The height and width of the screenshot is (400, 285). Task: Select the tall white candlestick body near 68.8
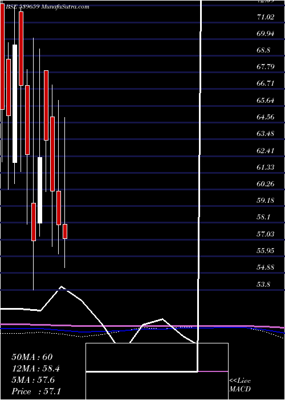(15, 103)
